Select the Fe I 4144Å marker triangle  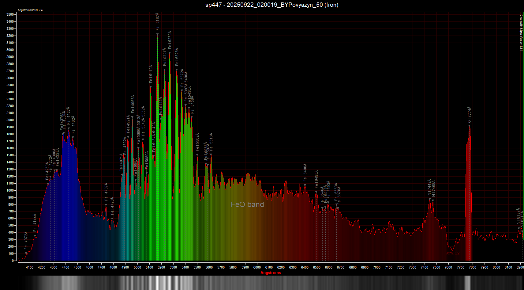point(35,236)
